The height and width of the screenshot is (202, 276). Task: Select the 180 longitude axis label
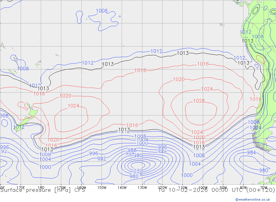click(x=41, y=188)
